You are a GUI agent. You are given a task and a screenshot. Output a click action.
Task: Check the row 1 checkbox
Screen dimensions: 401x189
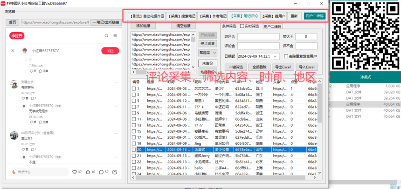pyautogui.click(x=133, y=89)
